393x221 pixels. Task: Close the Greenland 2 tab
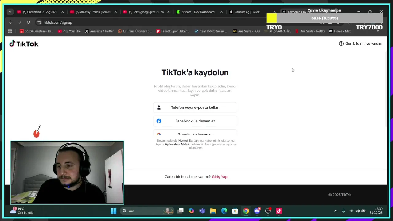point(63,12)
